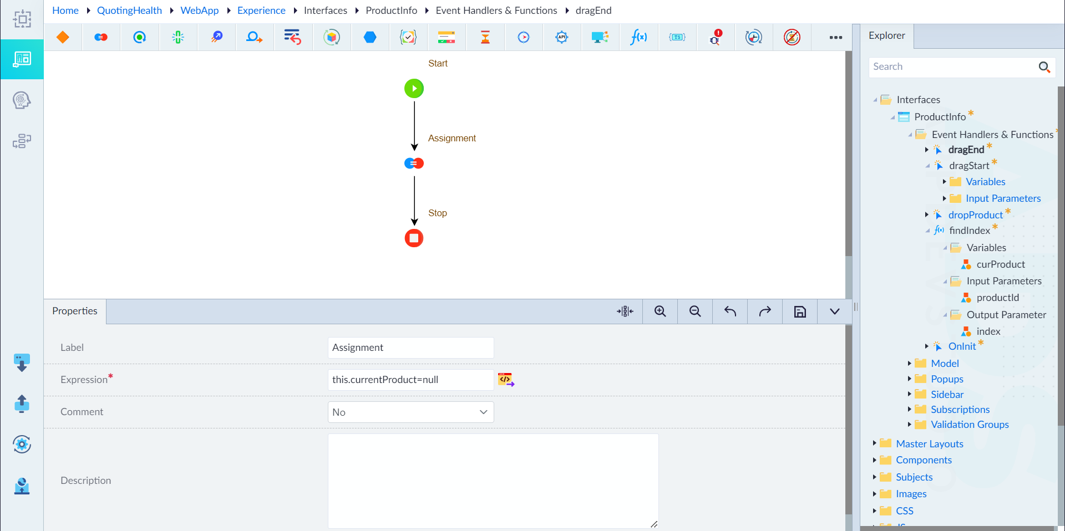Click the Label input field

410,348
